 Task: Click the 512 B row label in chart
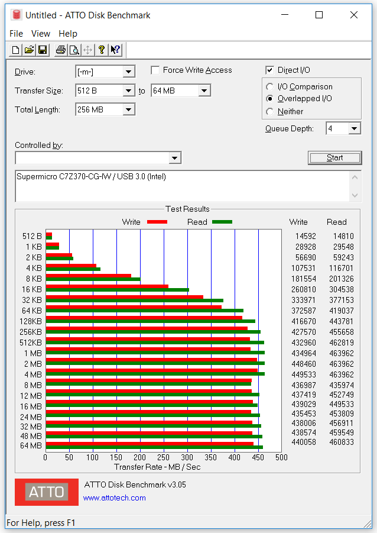click(32, 236)
